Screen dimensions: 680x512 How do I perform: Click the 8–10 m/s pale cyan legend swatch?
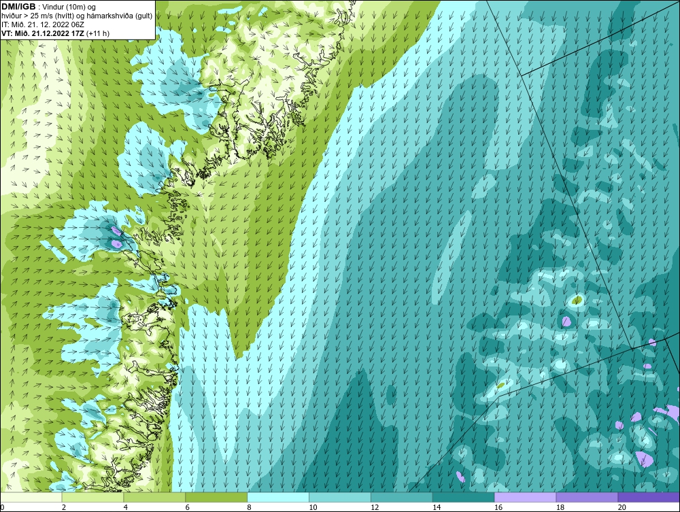pos(278,497)
